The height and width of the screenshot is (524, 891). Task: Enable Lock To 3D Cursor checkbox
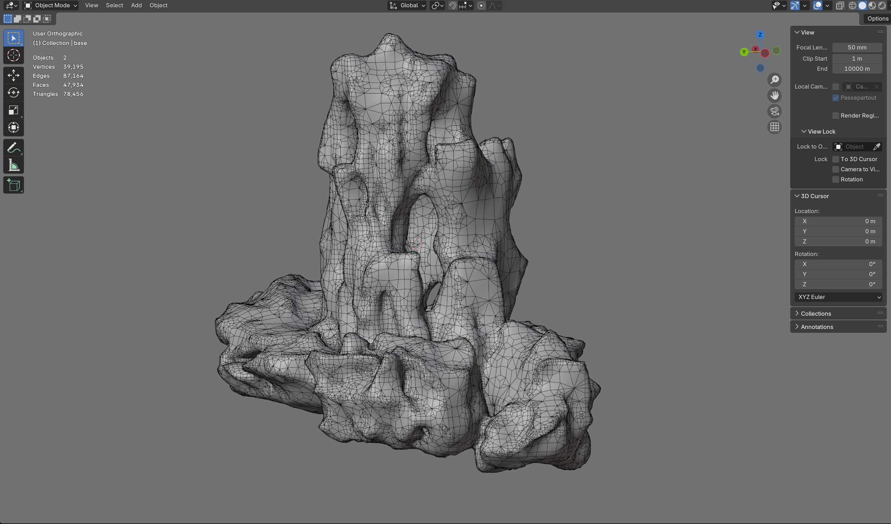836,159
